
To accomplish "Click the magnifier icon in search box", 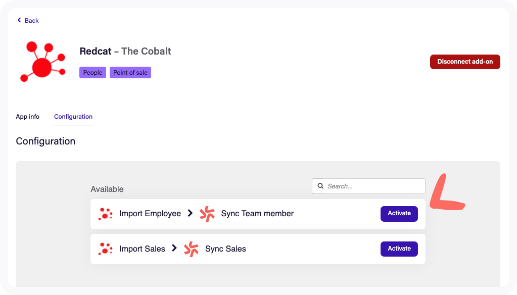I will (x=320, y=186).
